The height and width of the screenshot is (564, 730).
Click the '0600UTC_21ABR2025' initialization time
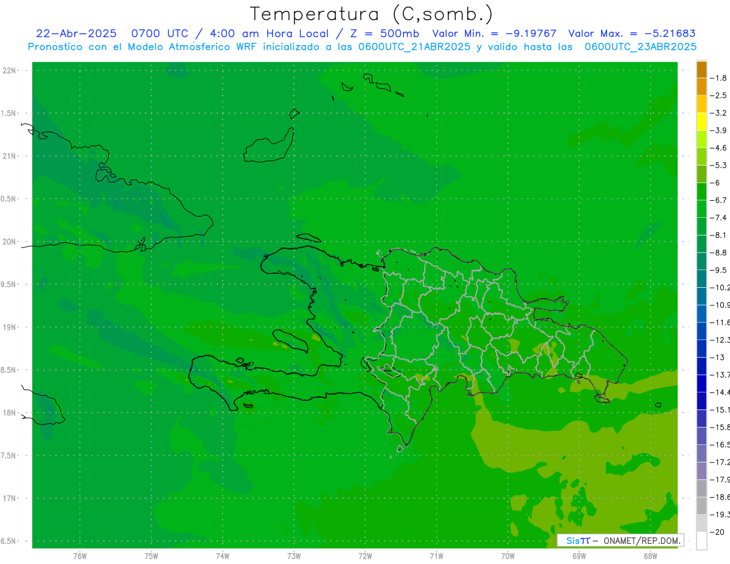pyautogui.click(x=414, y=47)
